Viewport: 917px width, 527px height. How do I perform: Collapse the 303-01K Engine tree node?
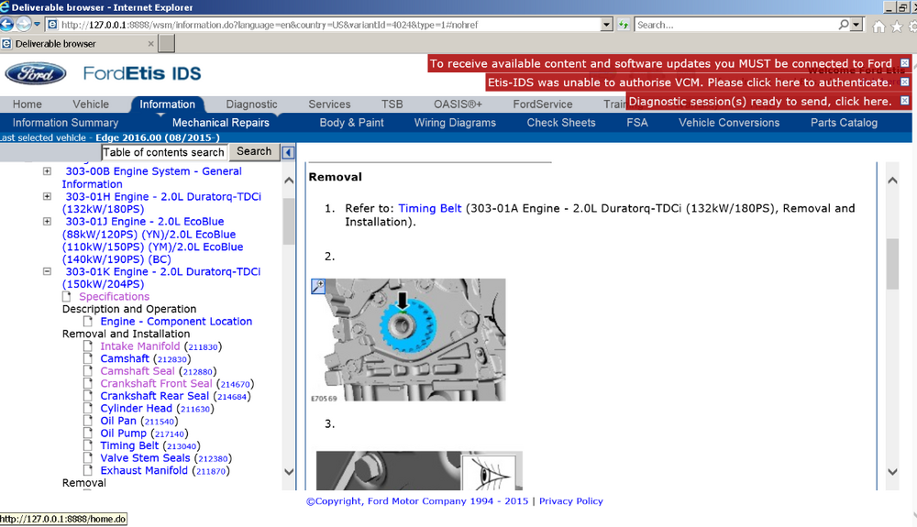48,271
